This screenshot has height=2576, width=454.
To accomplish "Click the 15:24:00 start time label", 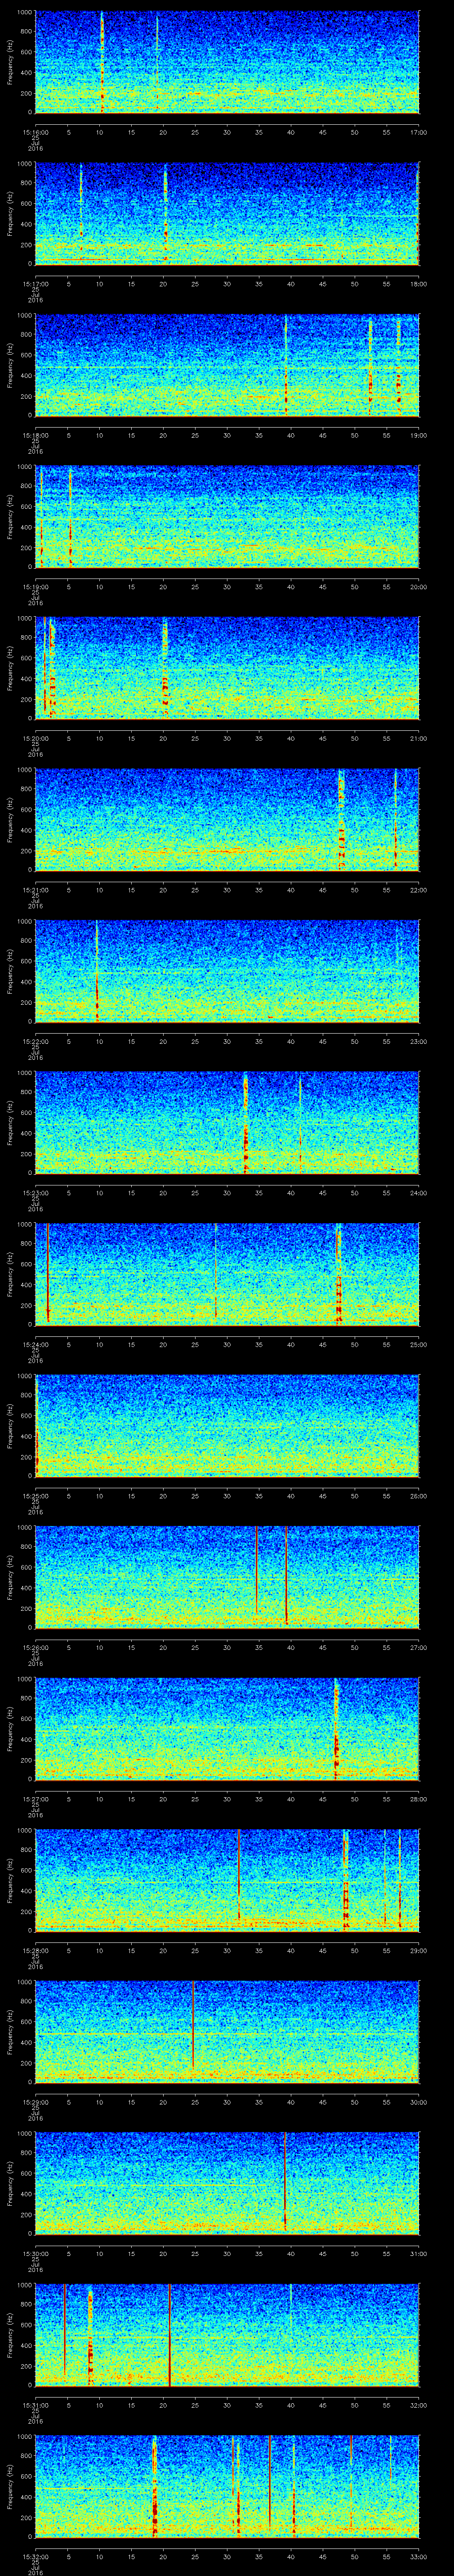I will [x=36, y=1344].
